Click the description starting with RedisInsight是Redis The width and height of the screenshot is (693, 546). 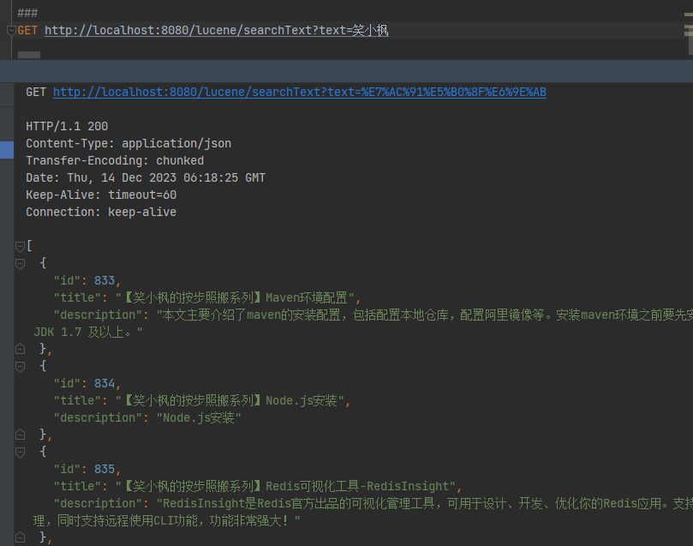tap(424, 503)
